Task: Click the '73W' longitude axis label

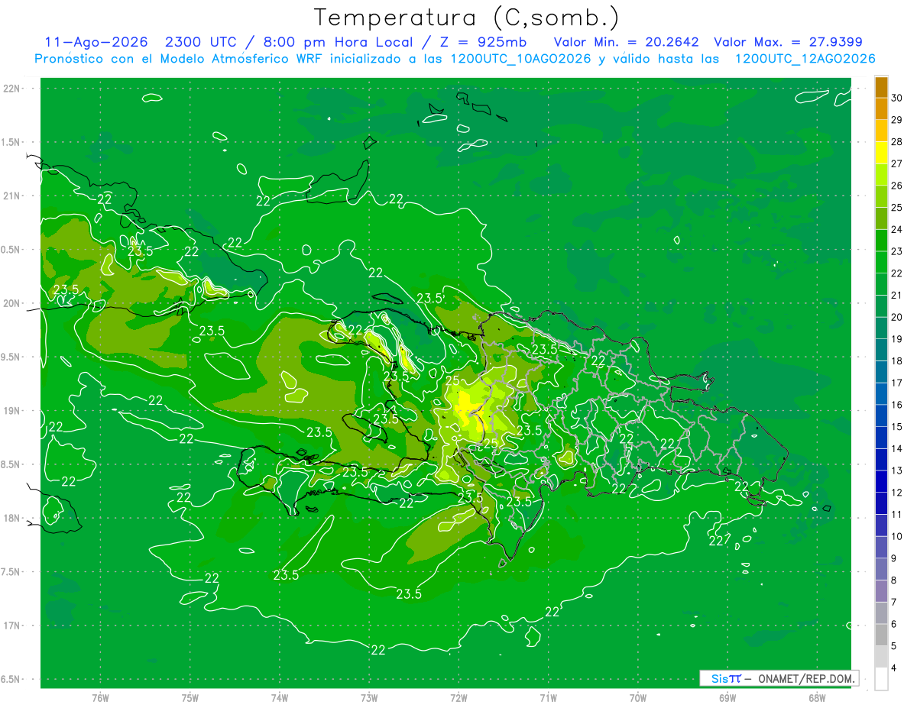Action: [x=369, y=698]
